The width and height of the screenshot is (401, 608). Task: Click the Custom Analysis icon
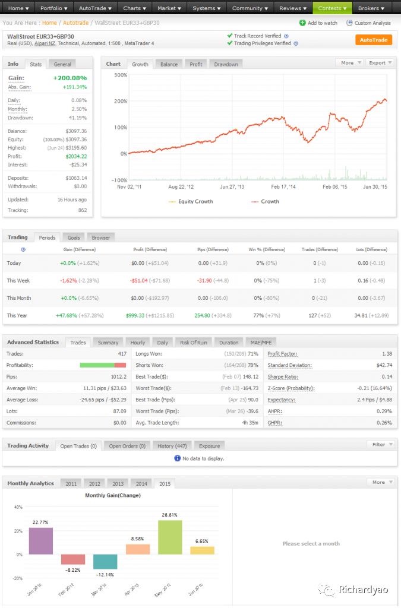(349, 23)
